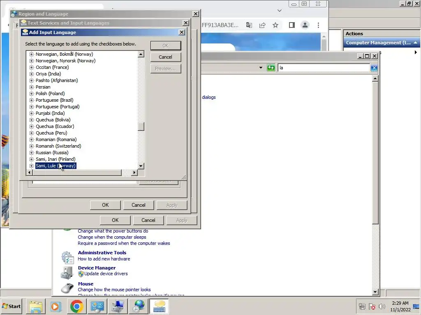The image size is (421, 315).
Task: Open Change what the power buttons do
Action: coord(113,231)
